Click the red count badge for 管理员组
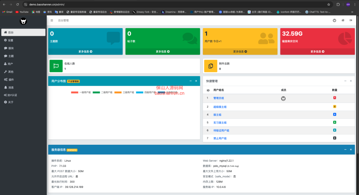Screen dimensions: 359x195 tap(334, 98)
